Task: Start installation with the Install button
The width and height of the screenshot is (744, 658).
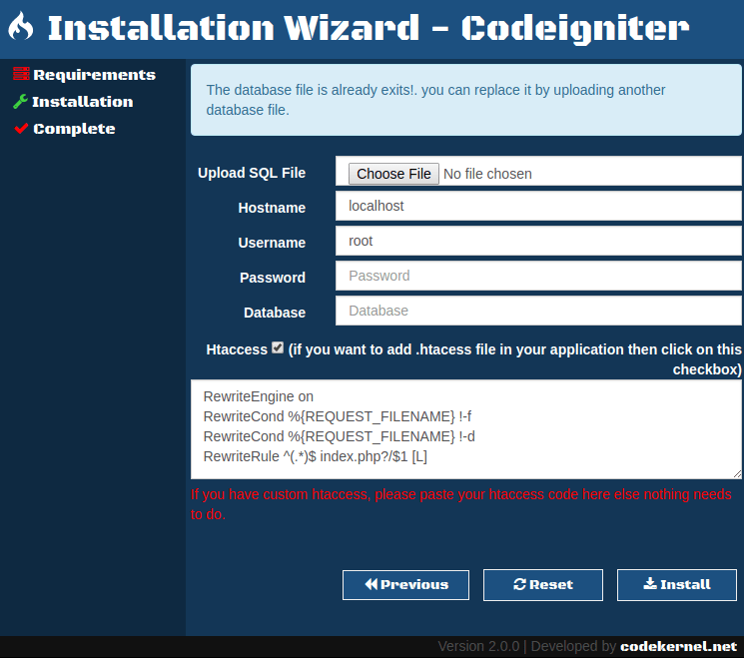Action: 677,585
